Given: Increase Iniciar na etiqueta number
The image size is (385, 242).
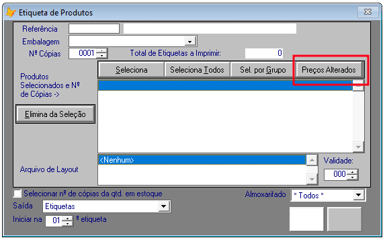Looking at the screenshot, I should (67, 218).
